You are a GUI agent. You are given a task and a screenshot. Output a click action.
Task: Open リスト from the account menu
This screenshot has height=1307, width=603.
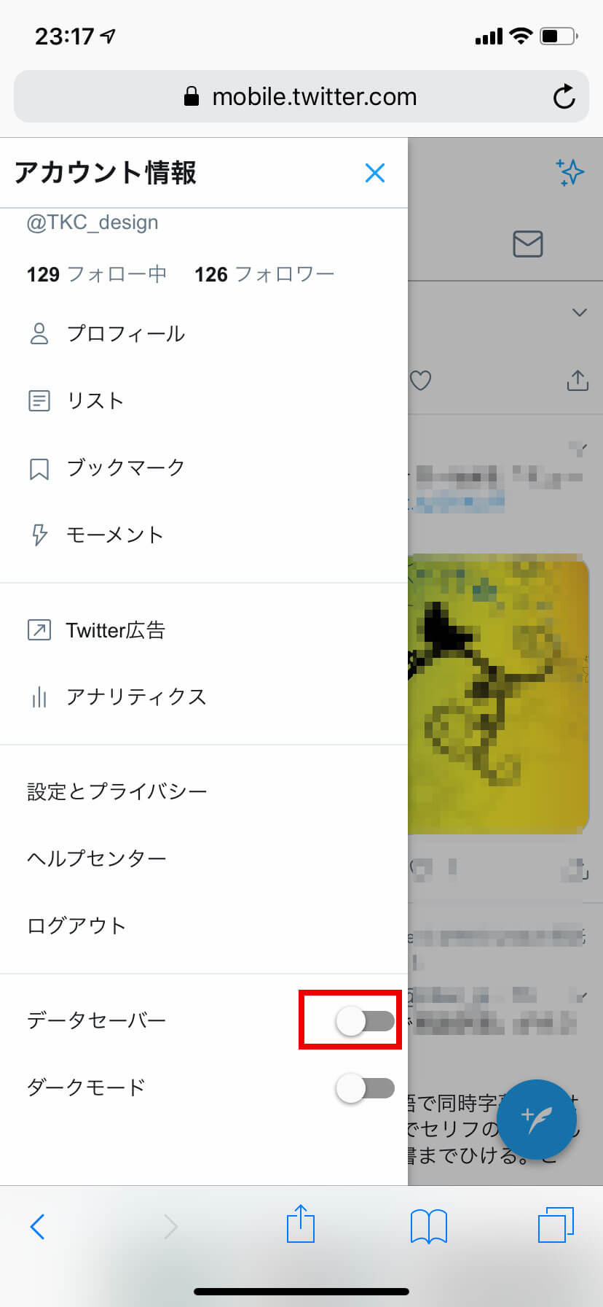point(204,400)
